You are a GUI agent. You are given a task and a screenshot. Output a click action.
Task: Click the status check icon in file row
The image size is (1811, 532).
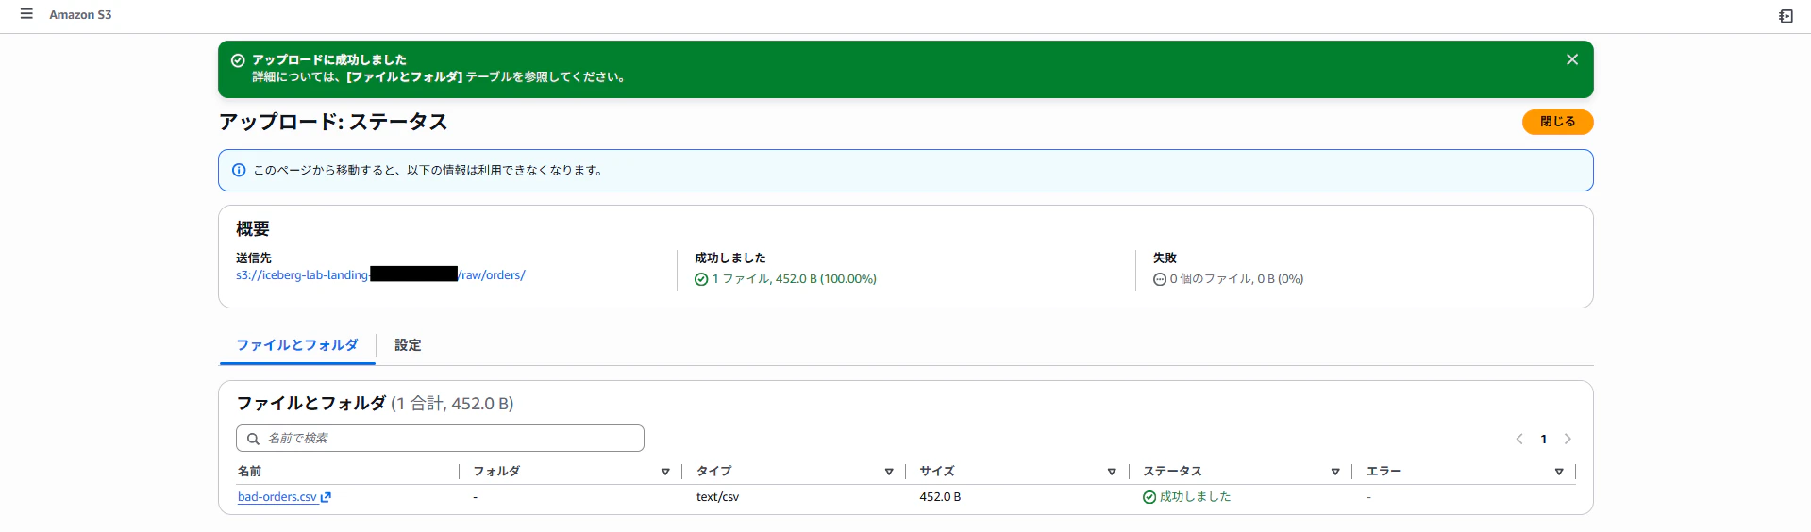coord(1149,497)
